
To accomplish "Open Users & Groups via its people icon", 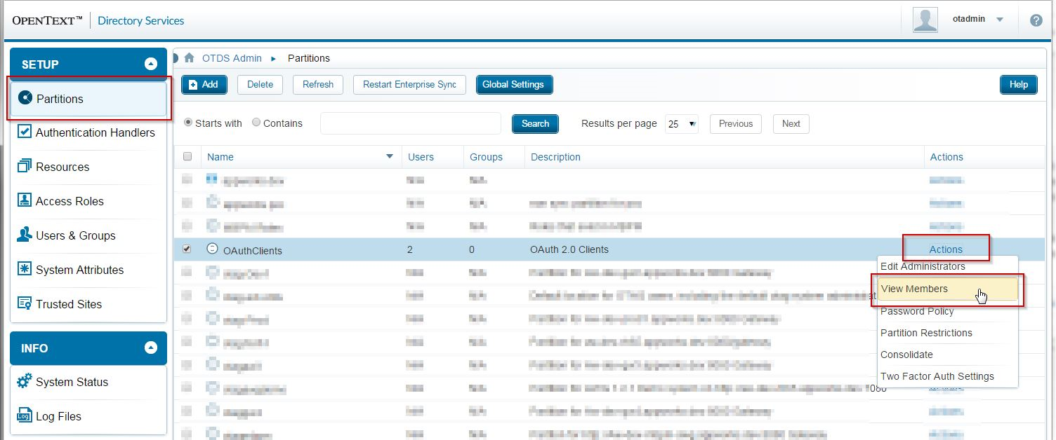I will tap(25, 235).
